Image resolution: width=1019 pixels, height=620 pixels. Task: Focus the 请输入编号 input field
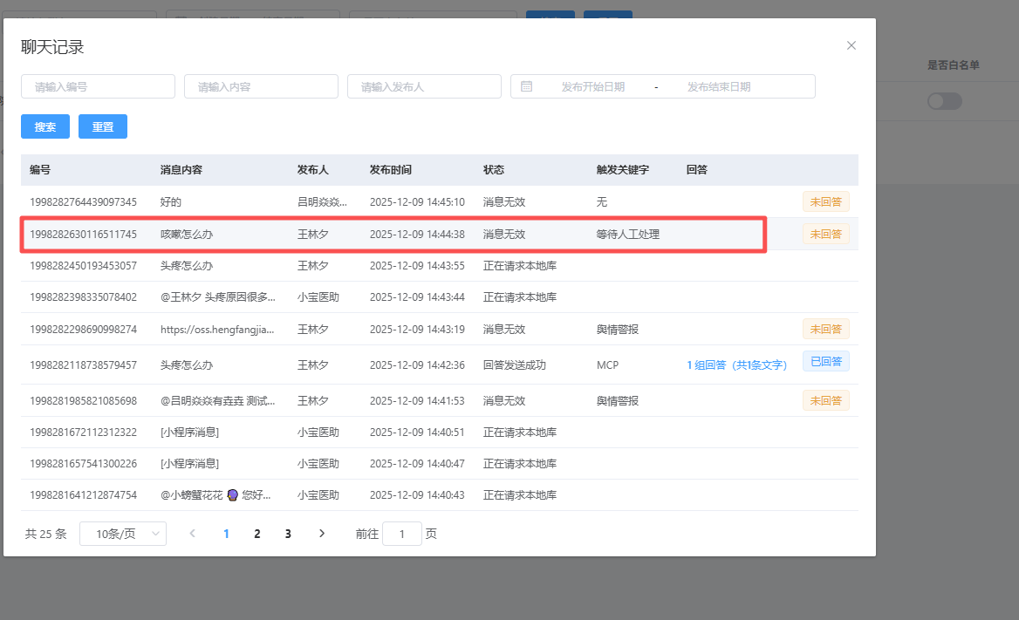pyautogui.click(x=98, y=86)
